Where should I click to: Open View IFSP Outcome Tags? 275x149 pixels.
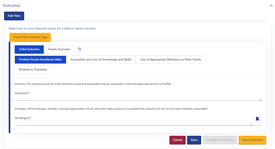pos(30,37)
